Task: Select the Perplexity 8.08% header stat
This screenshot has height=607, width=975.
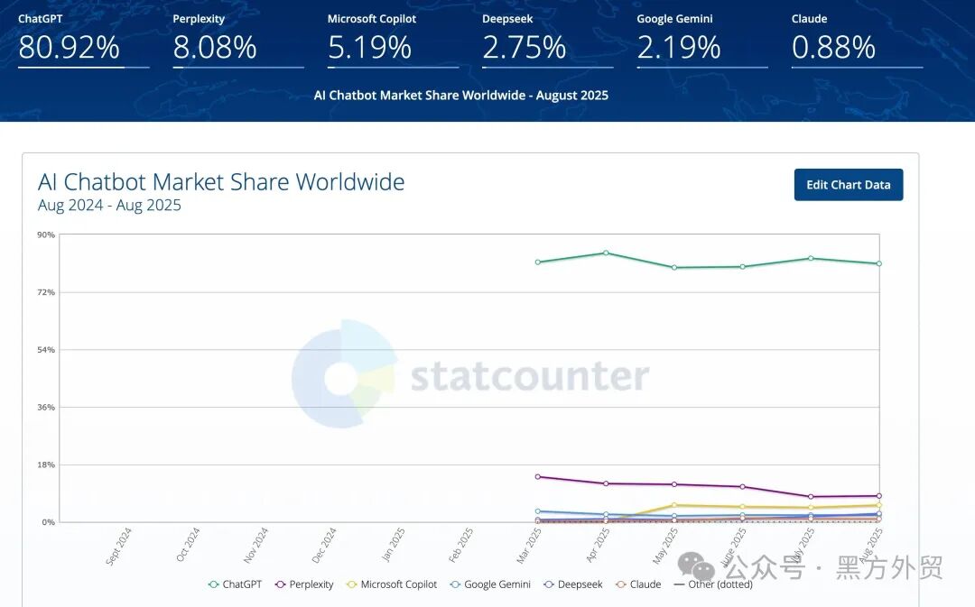Action: coord(215,47)
